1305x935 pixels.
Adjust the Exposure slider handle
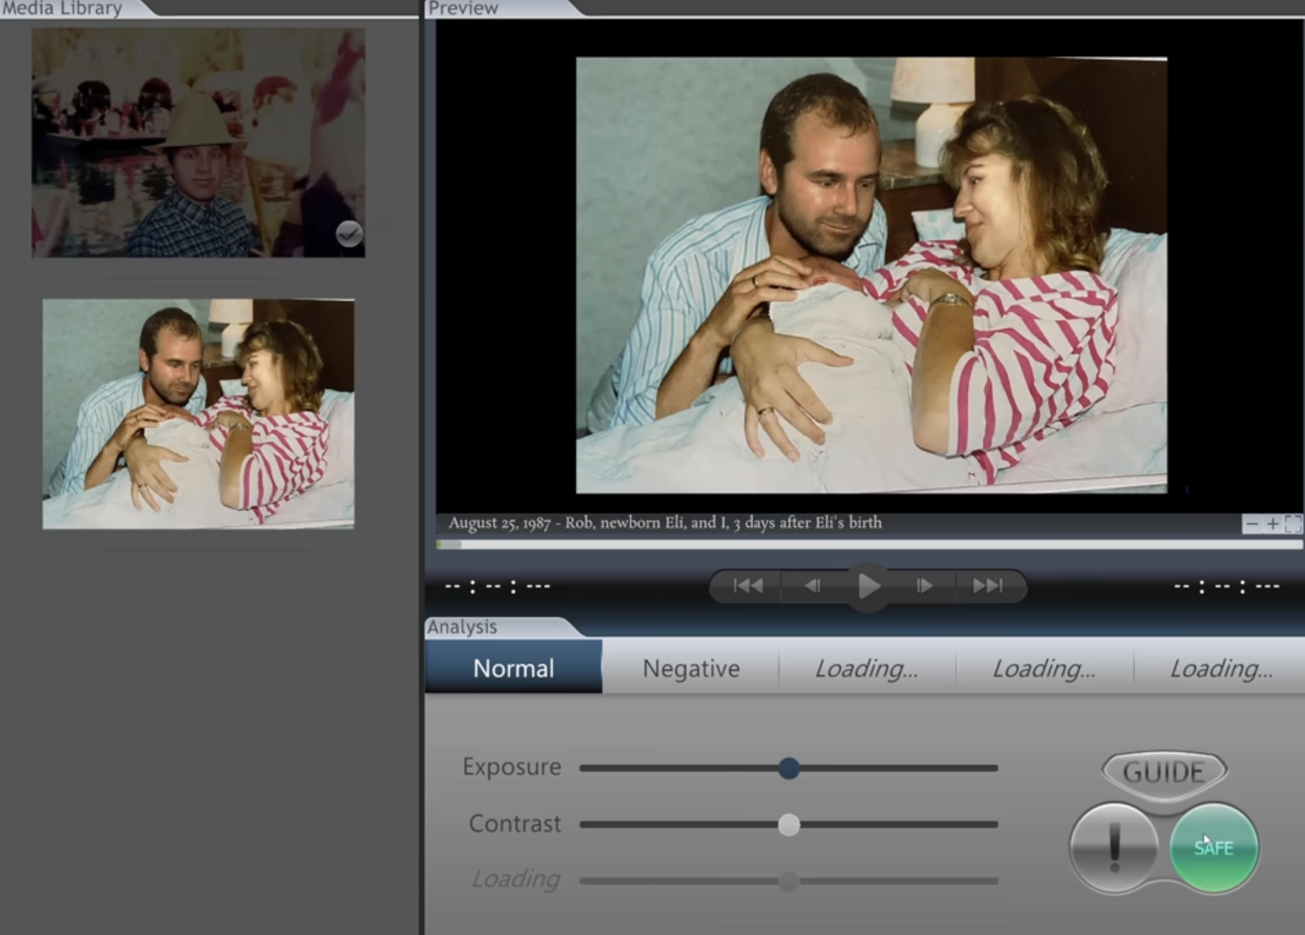tap(789, 769)
